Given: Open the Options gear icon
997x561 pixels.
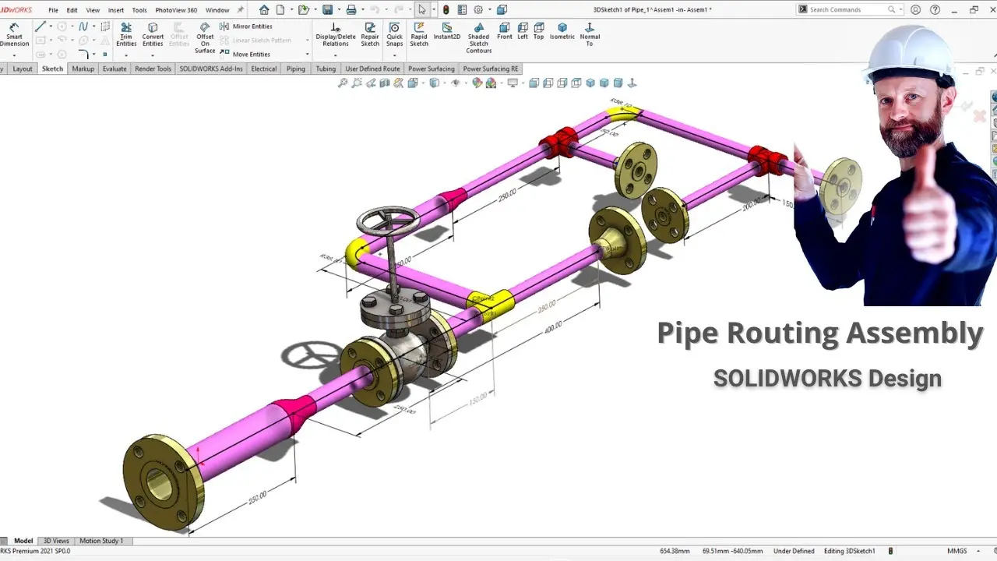Looking at the screenshot, I should click(478, 10).
